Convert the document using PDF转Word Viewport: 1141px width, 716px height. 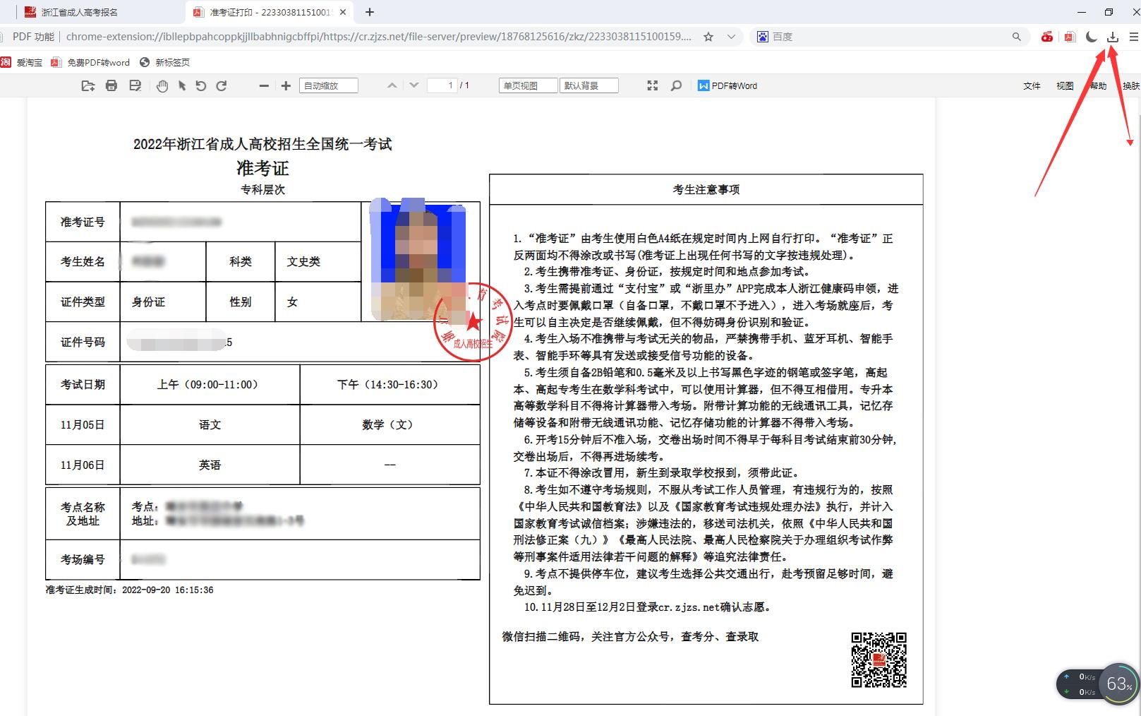pyautogui.click(x=727, y=85)
